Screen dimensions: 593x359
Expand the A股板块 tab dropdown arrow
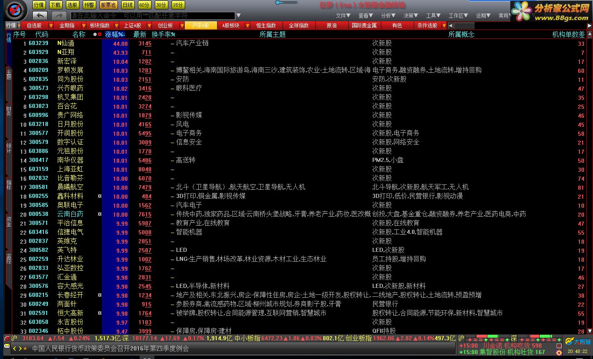click(x=248, y=25)
